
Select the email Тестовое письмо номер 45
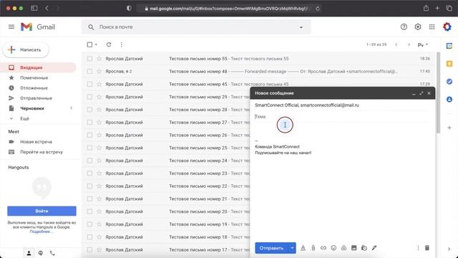(x=89, y=84)
